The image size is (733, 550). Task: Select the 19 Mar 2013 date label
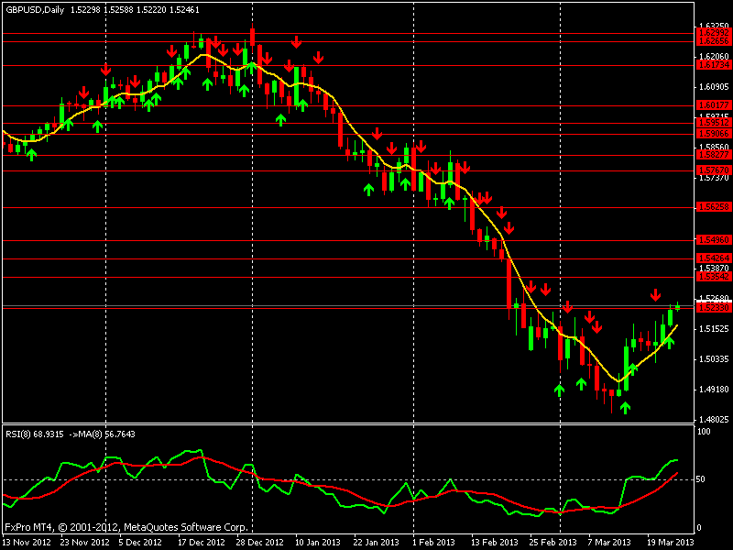[x=671, y=543]
